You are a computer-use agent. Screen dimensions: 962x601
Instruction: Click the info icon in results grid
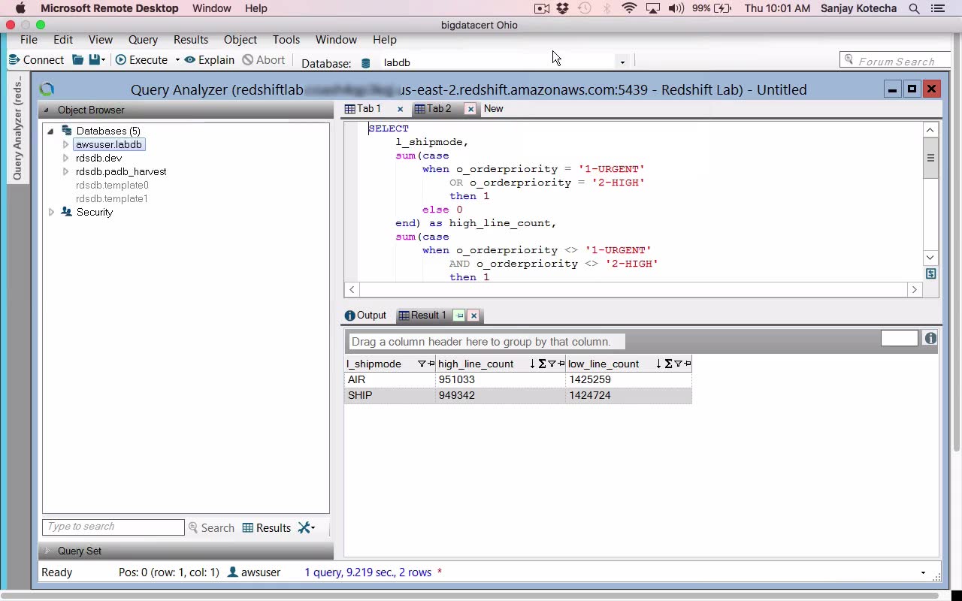pos(930,339)
